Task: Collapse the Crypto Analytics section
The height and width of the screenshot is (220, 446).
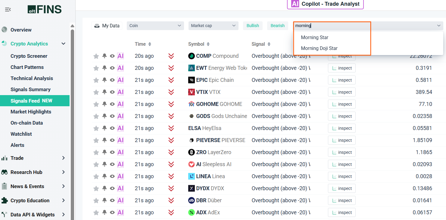Action: pyautogui.click(x=64, y=44)
